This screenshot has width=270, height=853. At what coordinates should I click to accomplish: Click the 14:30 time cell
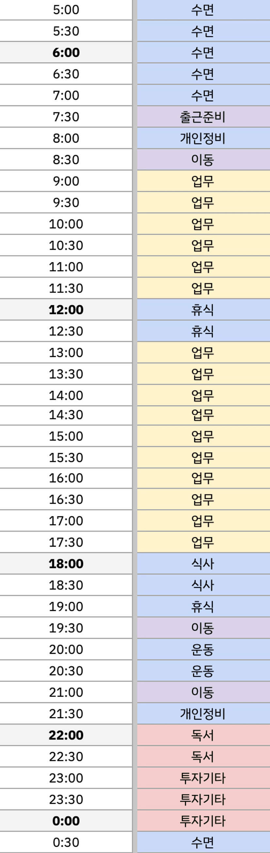coord(66,415)
